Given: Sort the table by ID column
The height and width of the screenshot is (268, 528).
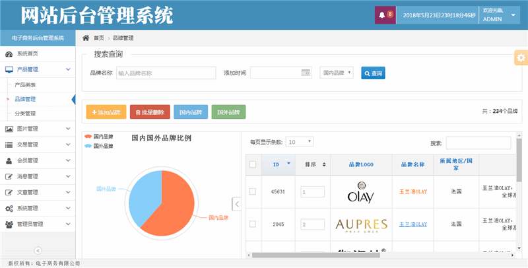Looking at the screenshot, I should click(x=278, y=164).
